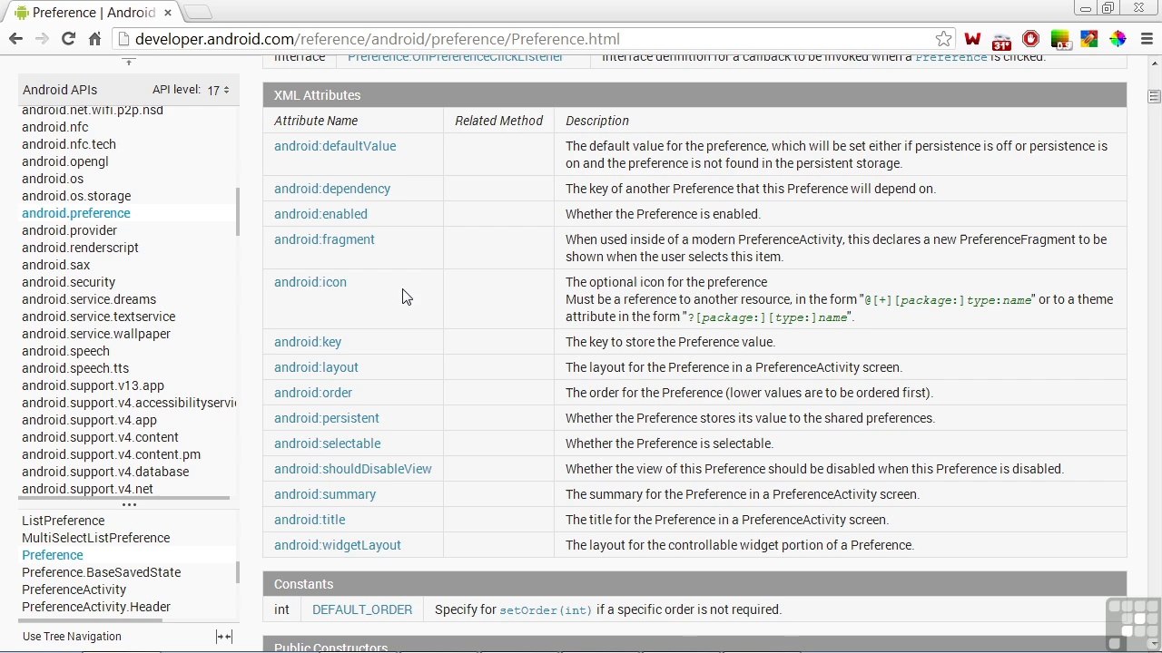This screenshot has width=1162, height=653.
Task: Follow the setOrder(int) method link
Action: (x=546, y=610)
